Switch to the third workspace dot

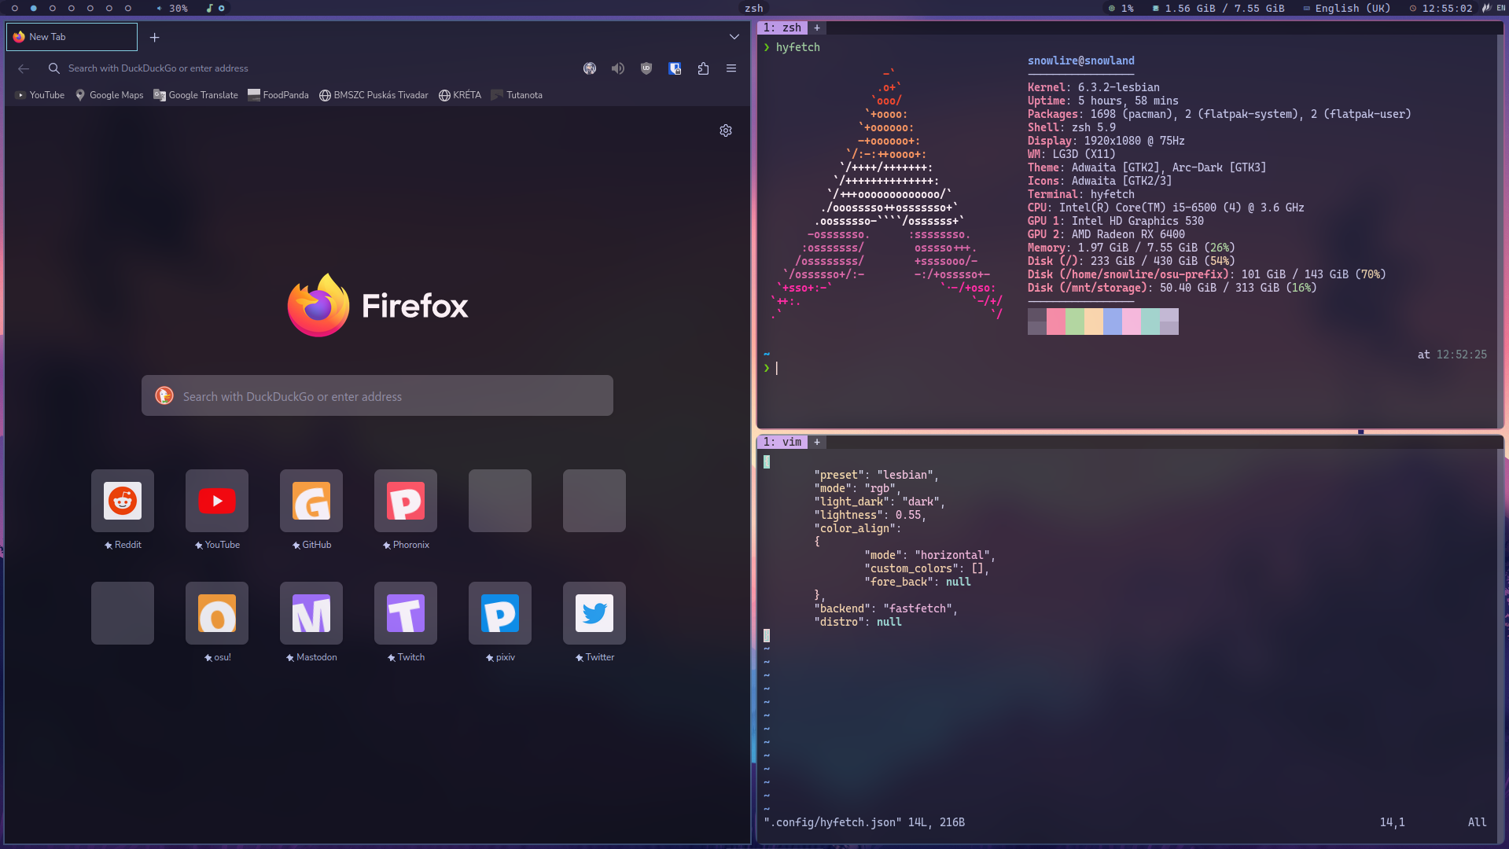[x=52, y=8]
